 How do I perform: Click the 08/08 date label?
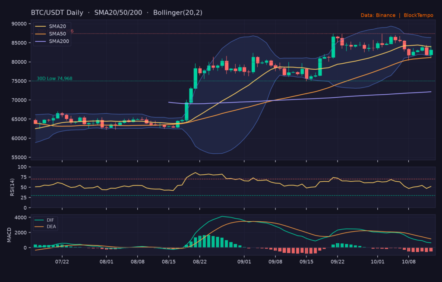click(x=138, y=262)
